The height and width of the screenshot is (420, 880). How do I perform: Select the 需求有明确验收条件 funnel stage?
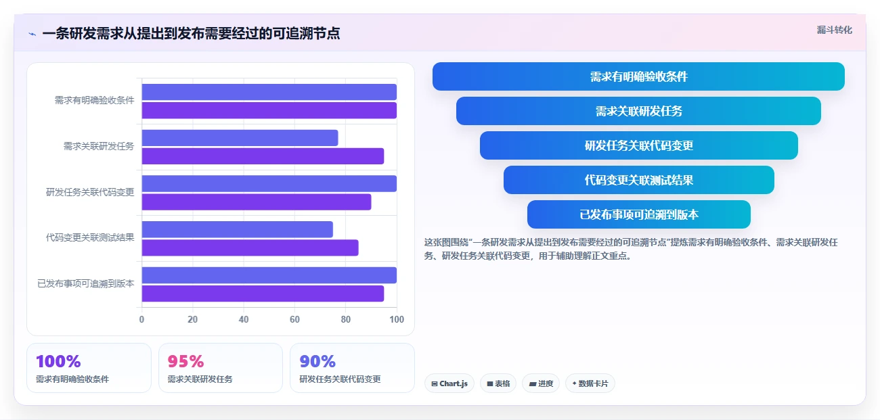coord(638,76)
